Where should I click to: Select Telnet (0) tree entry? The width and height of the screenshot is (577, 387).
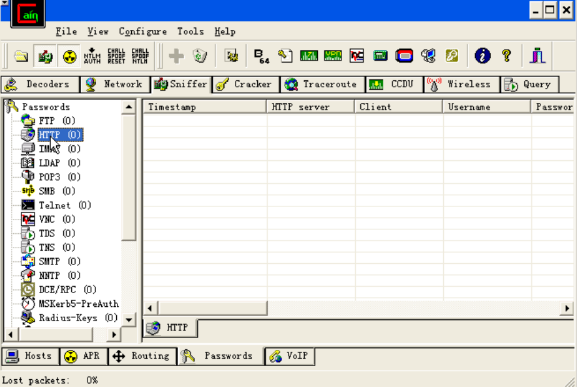65,205
